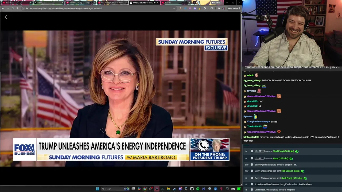
Task: Click Kick icon beside Chicheese79 event
Action: (x=252, y=190)
